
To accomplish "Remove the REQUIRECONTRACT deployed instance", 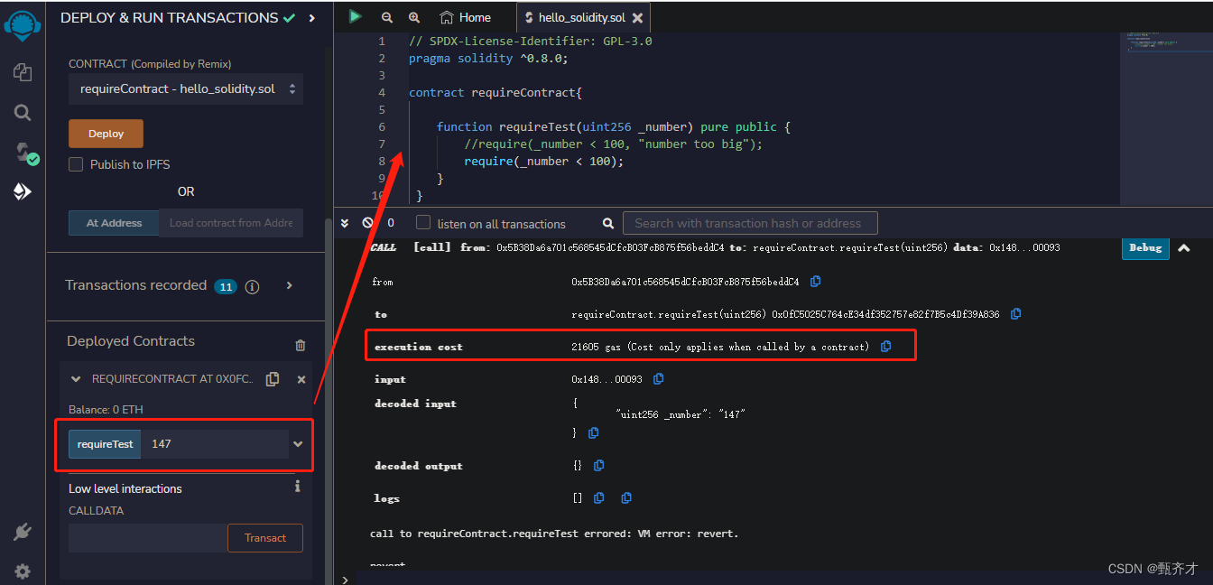I will 301,379.
